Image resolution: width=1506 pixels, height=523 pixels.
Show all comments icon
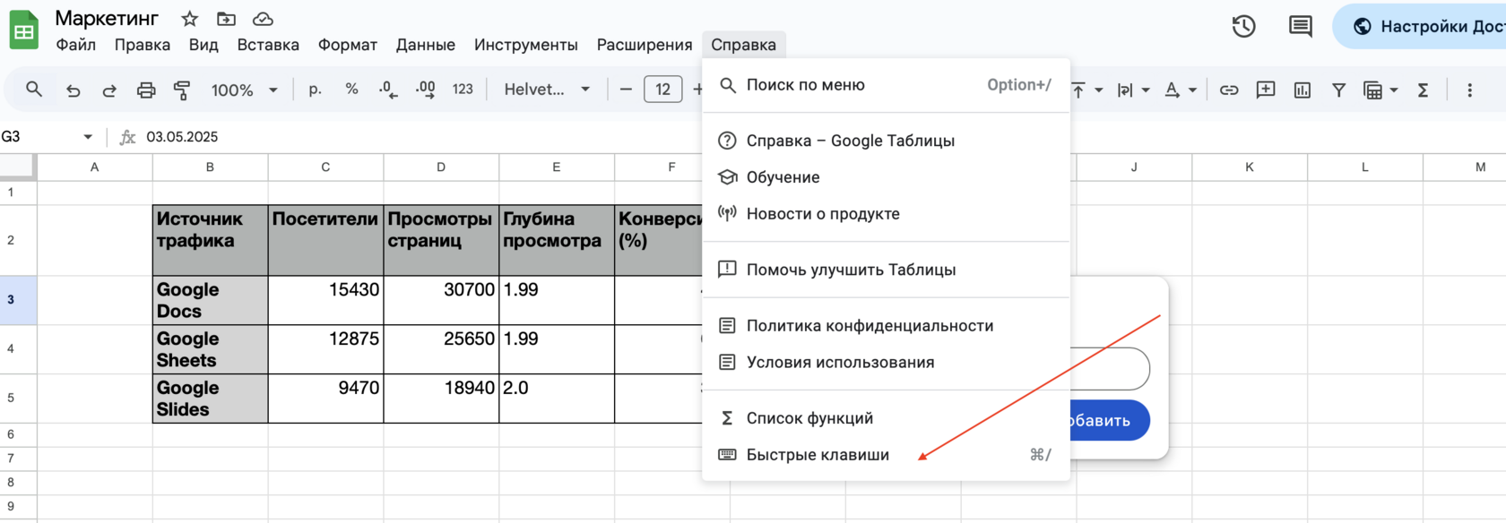(1300, 26)
